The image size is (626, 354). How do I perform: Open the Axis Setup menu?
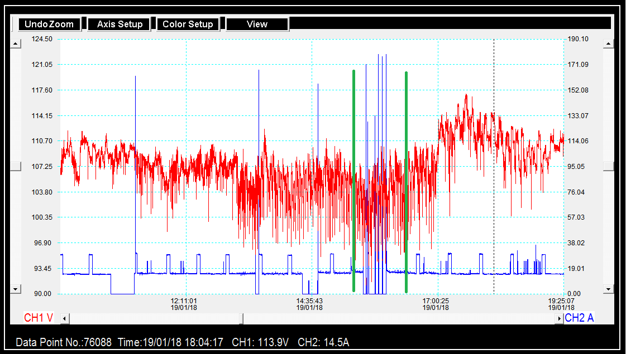120,24
